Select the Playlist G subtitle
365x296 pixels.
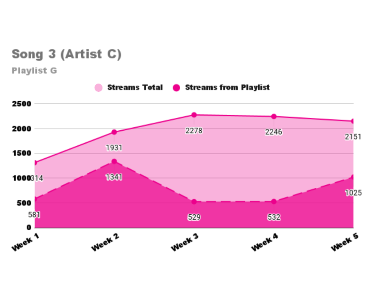click(34, 71)
